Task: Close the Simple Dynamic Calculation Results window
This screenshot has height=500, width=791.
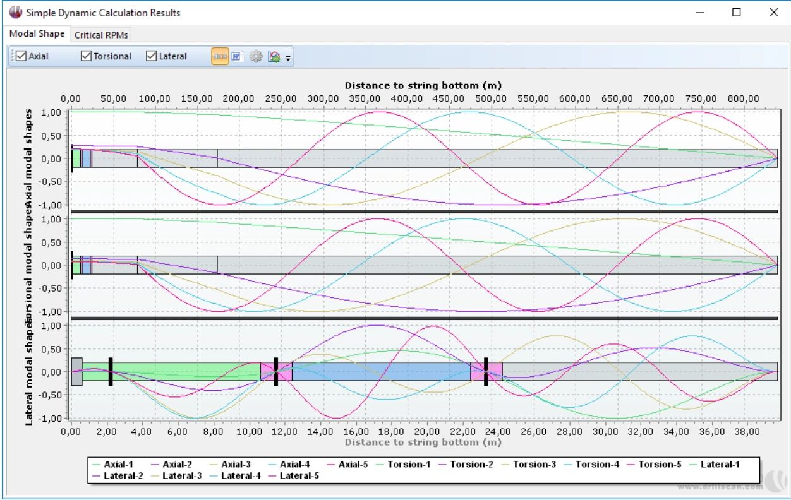Action: pos(773,13)
